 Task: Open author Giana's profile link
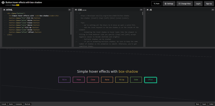click(x=14, y=5)
